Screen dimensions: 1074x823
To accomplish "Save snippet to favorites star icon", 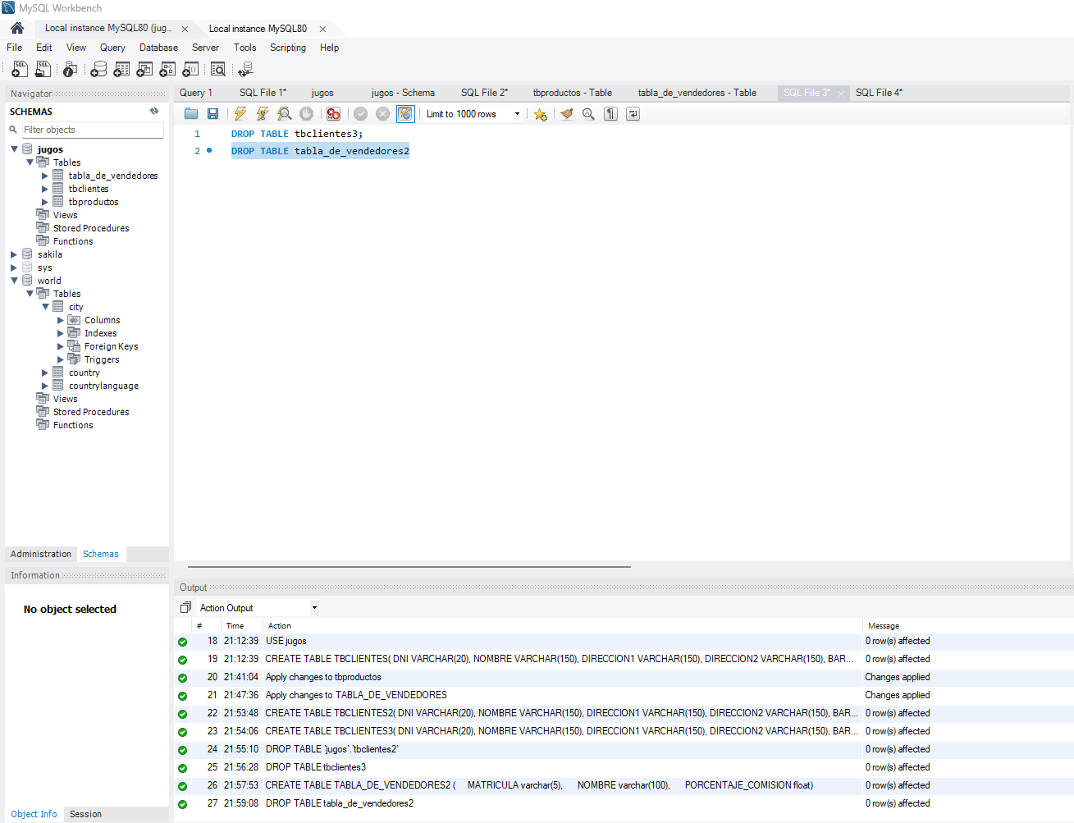I will [x=540, y=114].
